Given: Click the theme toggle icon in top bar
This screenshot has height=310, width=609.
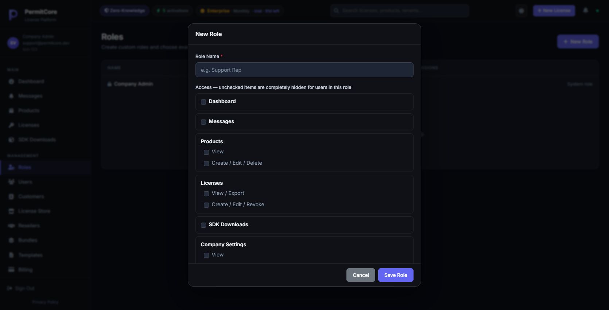Looking at the screenshot, I should [x=521, y=11].
